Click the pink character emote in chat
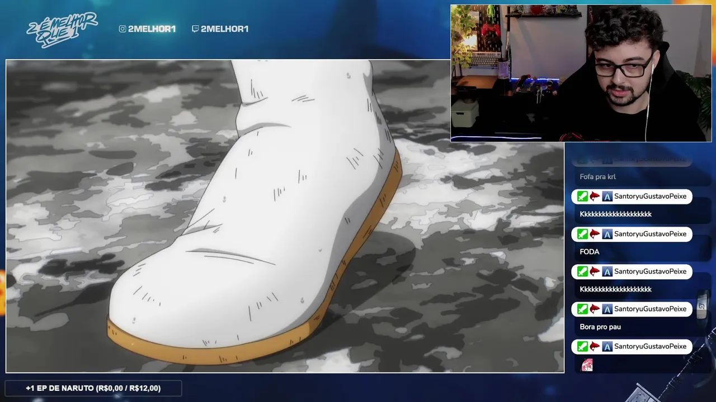 (587, 365)
